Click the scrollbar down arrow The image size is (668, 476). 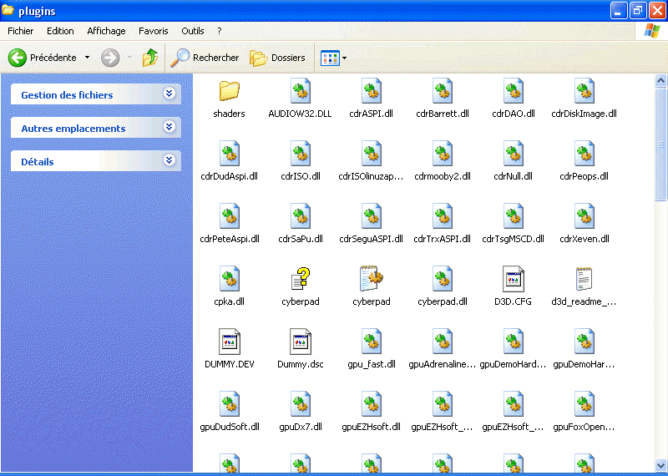coord(660,464)
